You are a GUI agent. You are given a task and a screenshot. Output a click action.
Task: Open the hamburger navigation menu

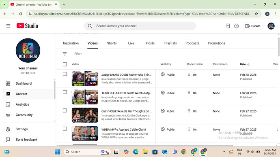(8, 26)
